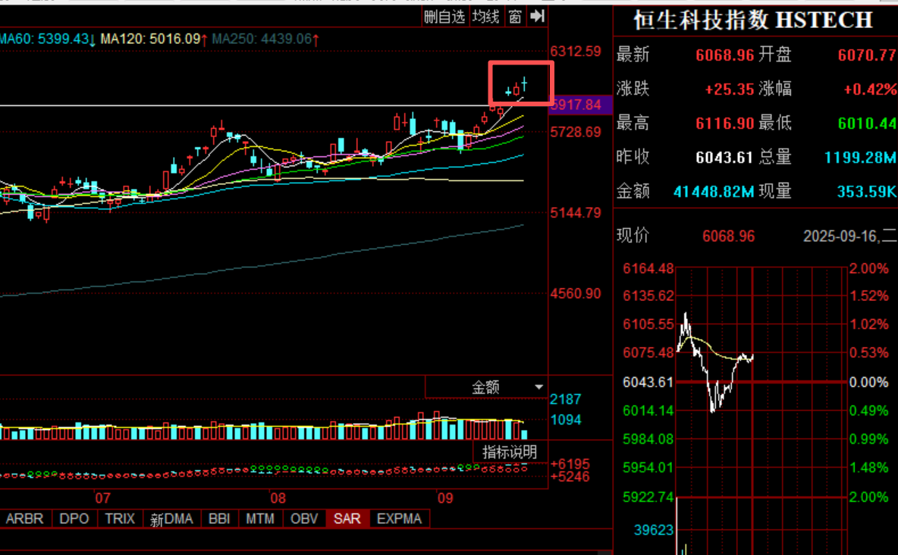Click the 涨跌 value +25.35

pyautogui.click(x=729, y=89)
